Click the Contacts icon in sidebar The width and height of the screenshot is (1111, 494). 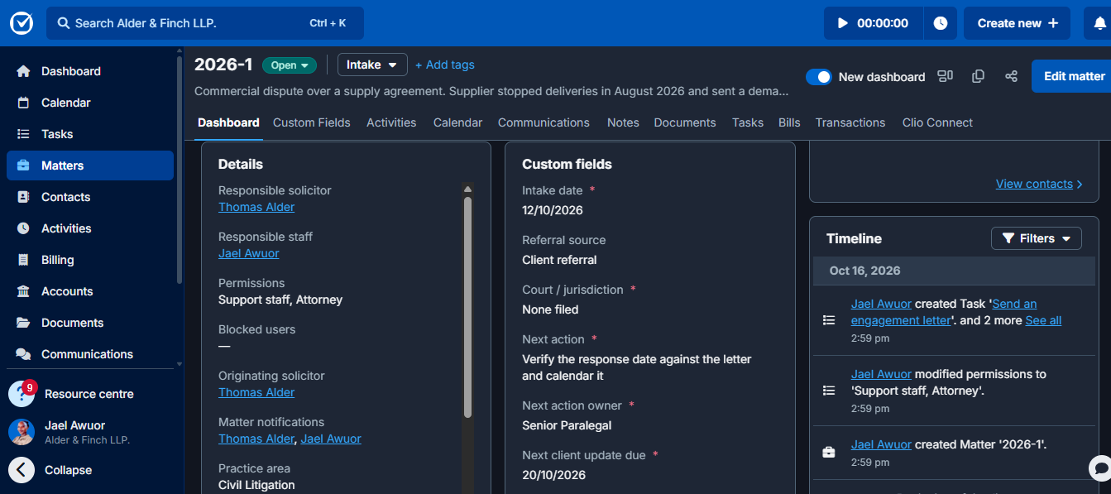pos(23,197)
